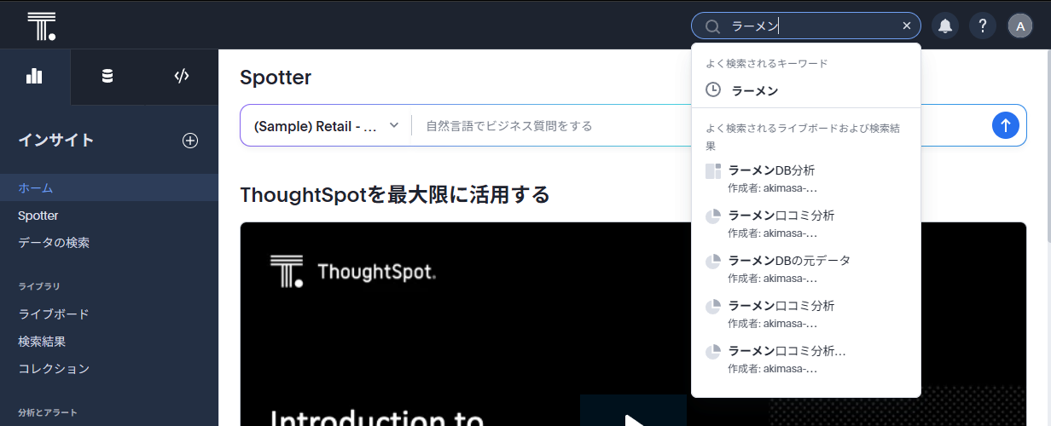Switch to the Insights chart tab
The width and height of the screenshot is (1051, 426).
click(35, 77)
